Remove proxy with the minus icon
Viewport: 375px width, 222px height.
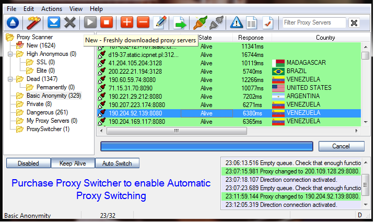[143, 23]
